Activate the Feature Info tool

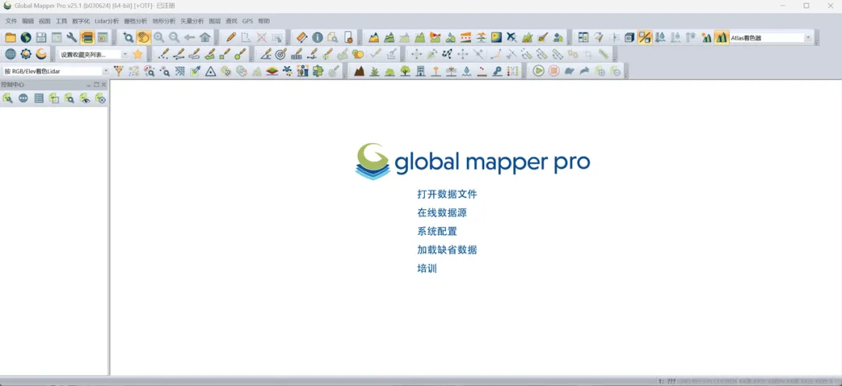(x=317, y=37)
